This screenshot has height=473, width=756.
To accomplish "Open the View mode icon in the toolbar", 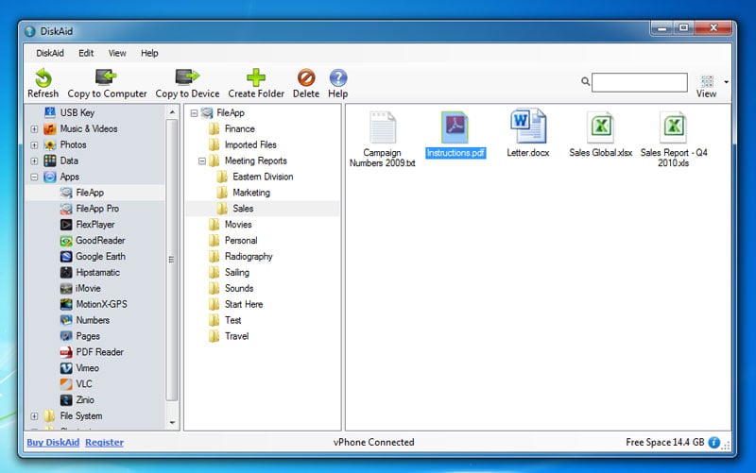I will (x=707, y=81).
